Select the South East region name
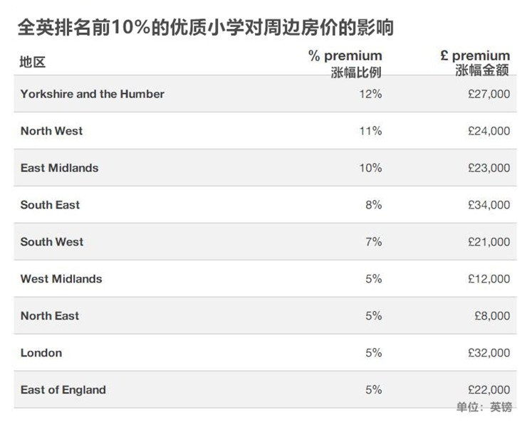This screenshot has height=422, width=532. tap(50, 205)
